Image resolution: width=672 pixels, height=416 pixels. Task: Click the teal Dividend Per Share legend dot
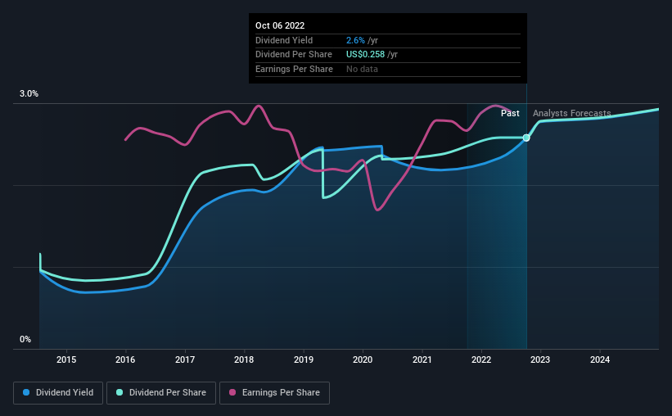120,392
